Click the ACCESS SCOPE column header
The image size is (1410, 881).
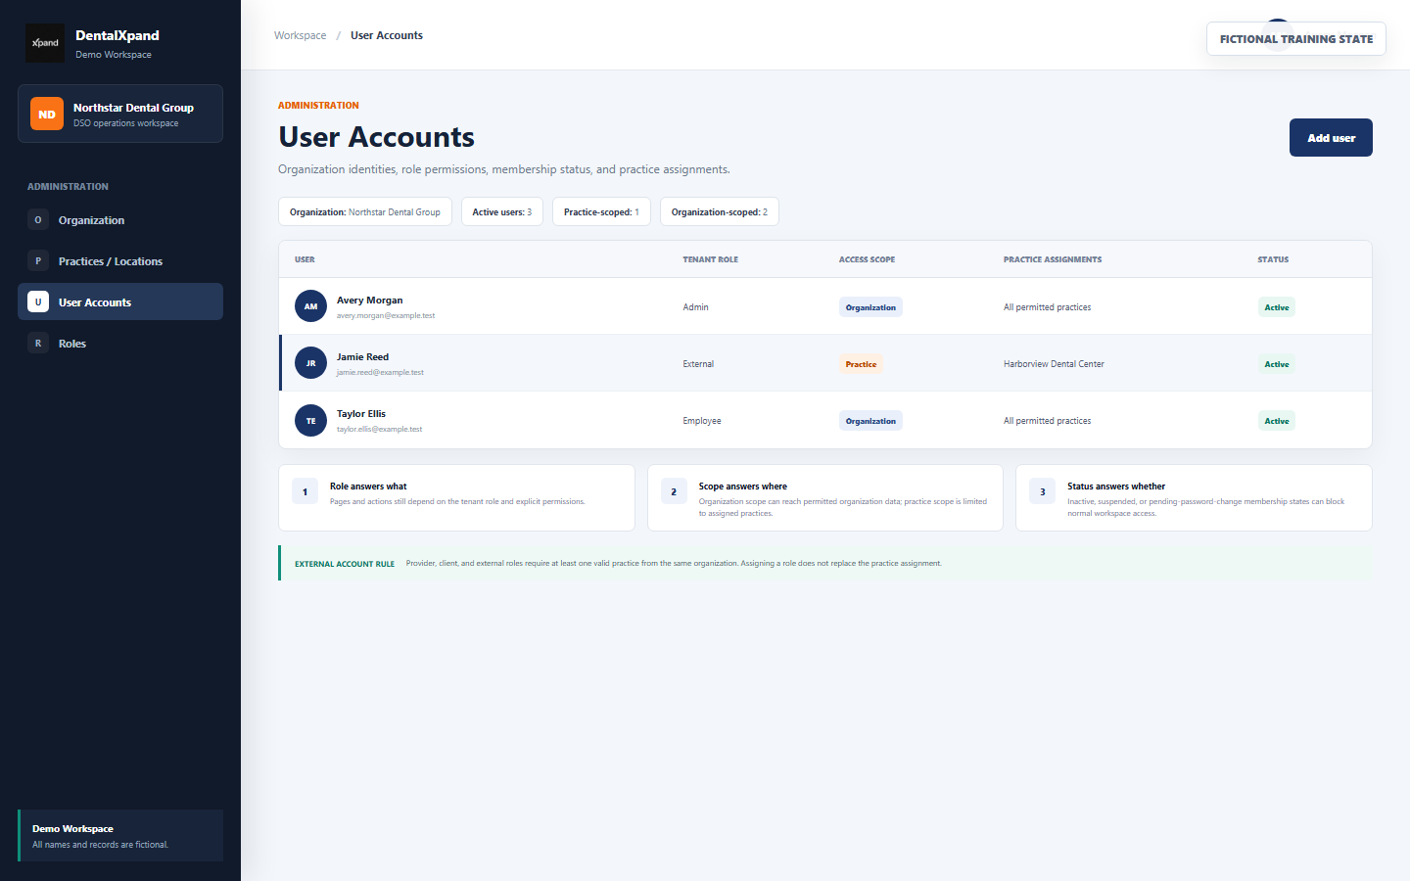tap(867, 259)
